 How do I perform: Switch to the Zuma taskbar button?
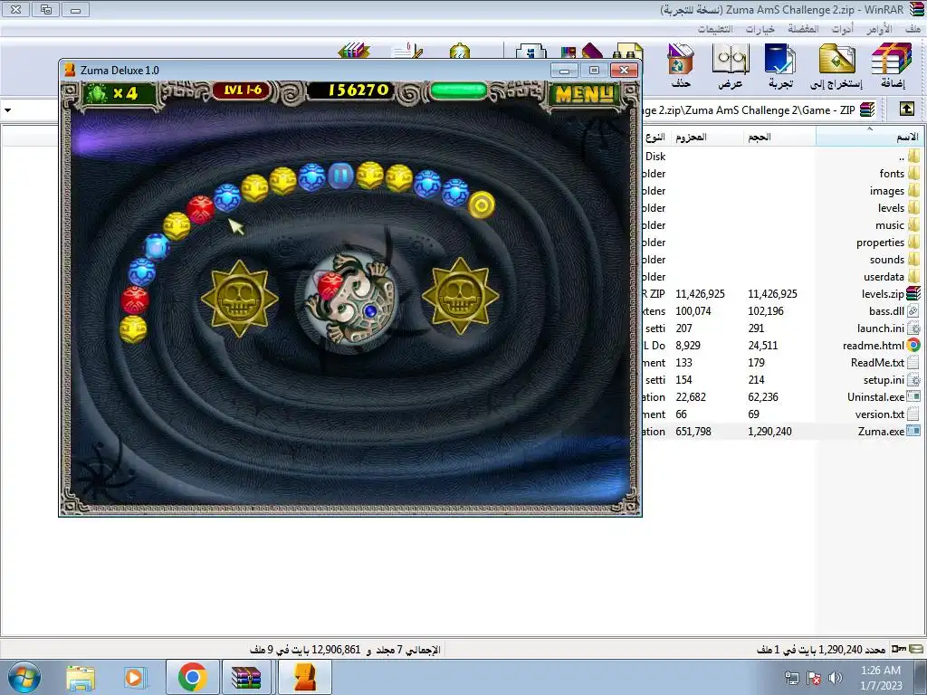pos(304,677)
